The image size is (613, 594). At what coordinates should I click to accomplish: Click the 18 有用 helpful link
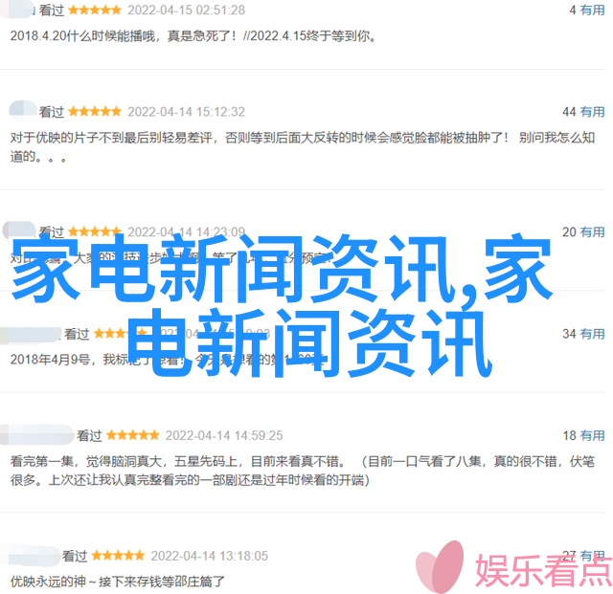[x=583, y=435]
